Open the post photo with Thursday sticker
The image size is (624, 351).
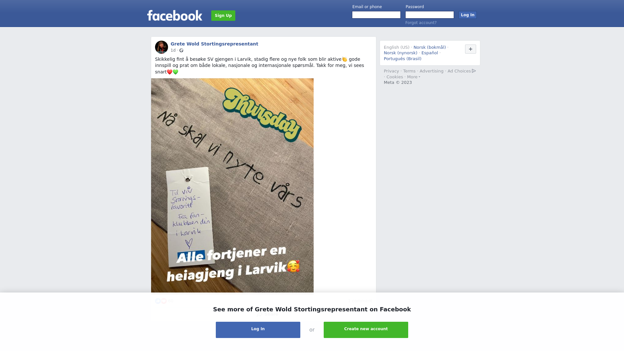(232, 185)
